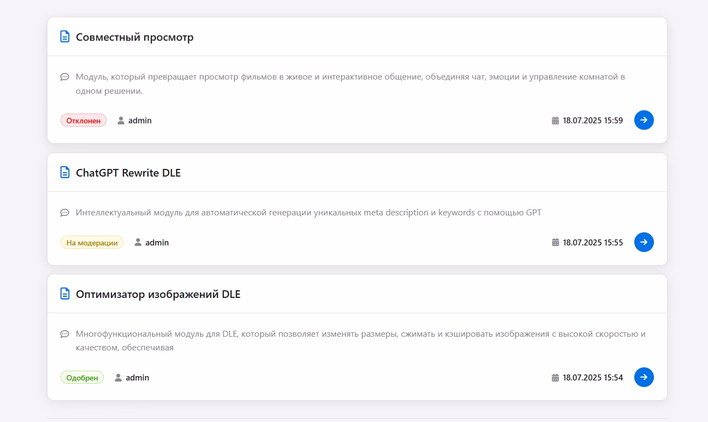Click the red Отклонен status badge
The height and width of the screenshot is (422, 708).
coord(84,120)
